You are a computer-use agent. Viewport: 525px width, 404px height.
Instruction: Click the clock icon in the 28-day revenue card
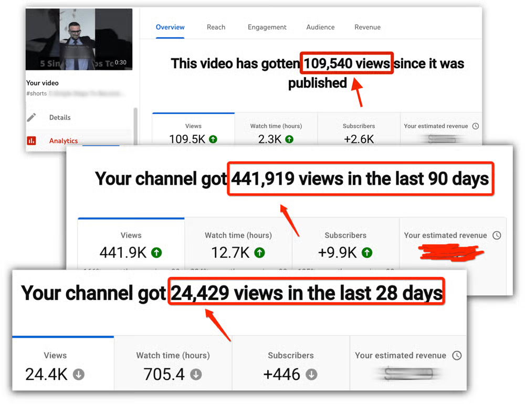point(457,355)
